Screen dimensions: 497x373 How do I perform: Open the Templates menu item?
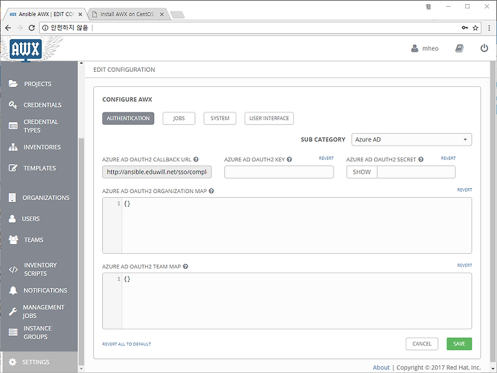point(39,168)
